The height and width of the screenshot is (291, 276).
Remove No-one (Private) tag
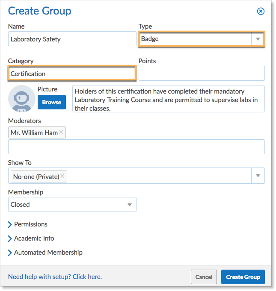coord(62,176)
